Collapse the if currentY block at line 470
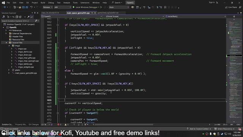 (58, 113)
